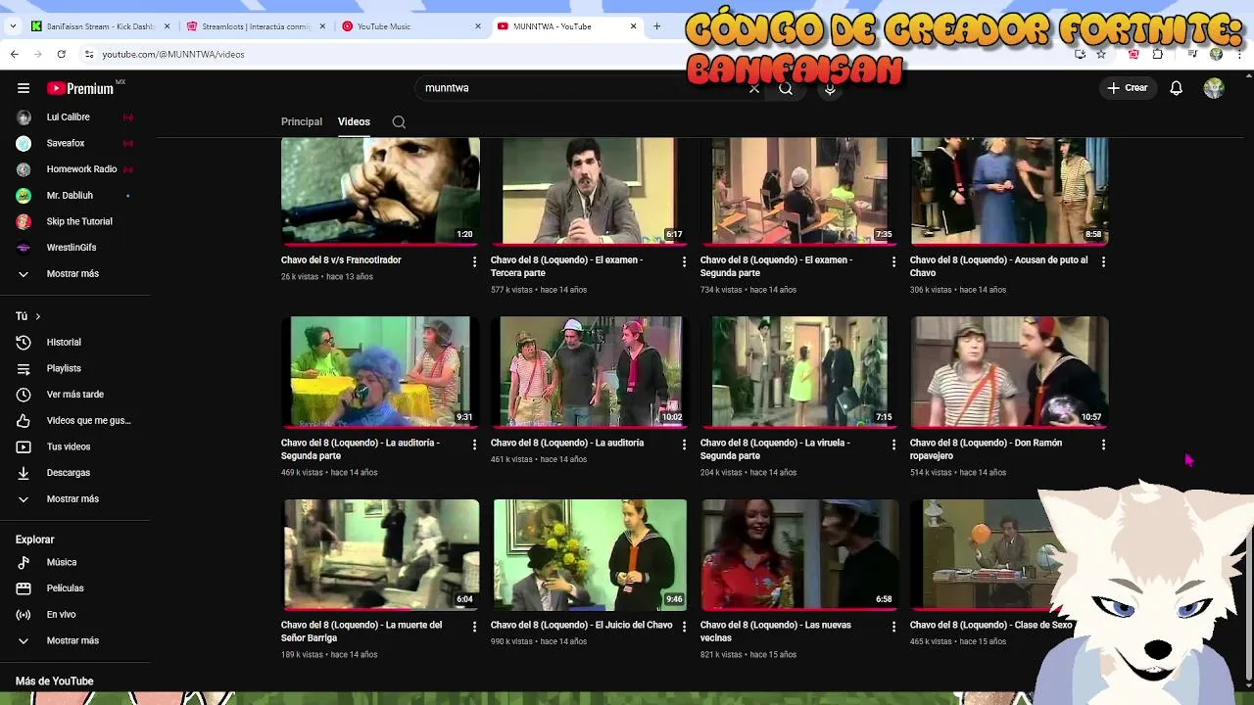Open options for La muerte del Señor Barriga
Screen dimensions: 1254x705
pos(474,627)
